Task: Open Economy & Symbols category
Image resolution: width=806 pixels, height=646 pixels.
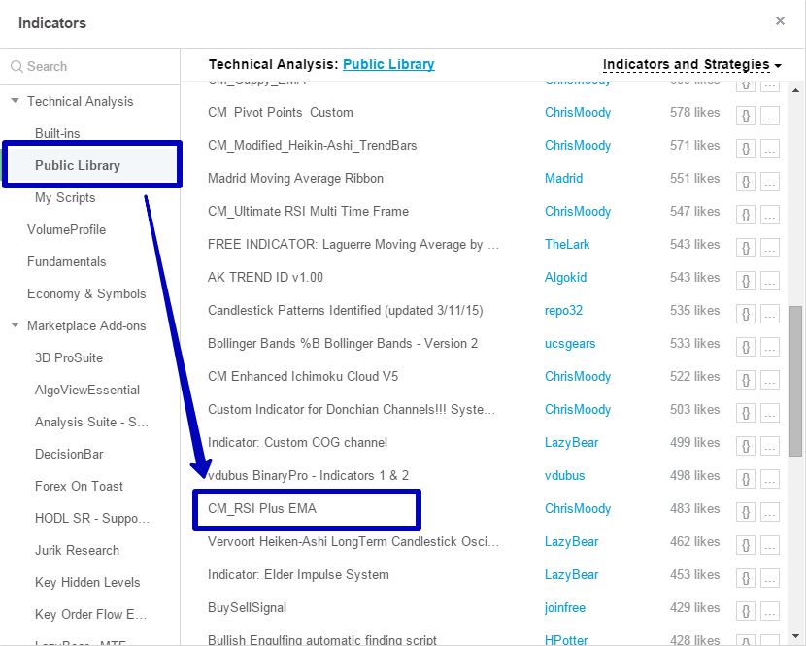Action: tap(86, 293)
